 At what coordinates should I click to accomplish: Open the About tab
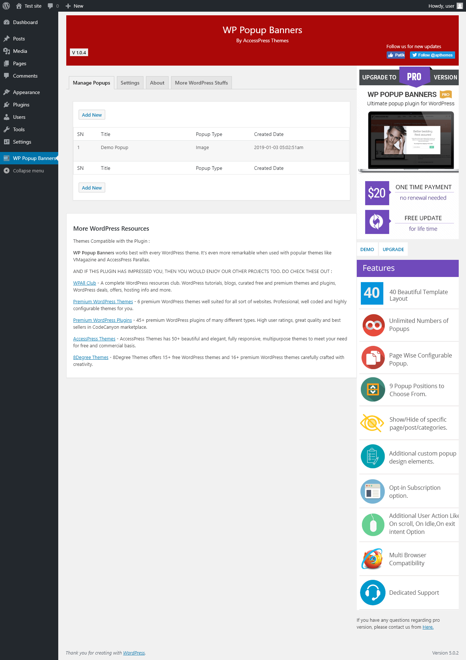click(x=157, y=83)
